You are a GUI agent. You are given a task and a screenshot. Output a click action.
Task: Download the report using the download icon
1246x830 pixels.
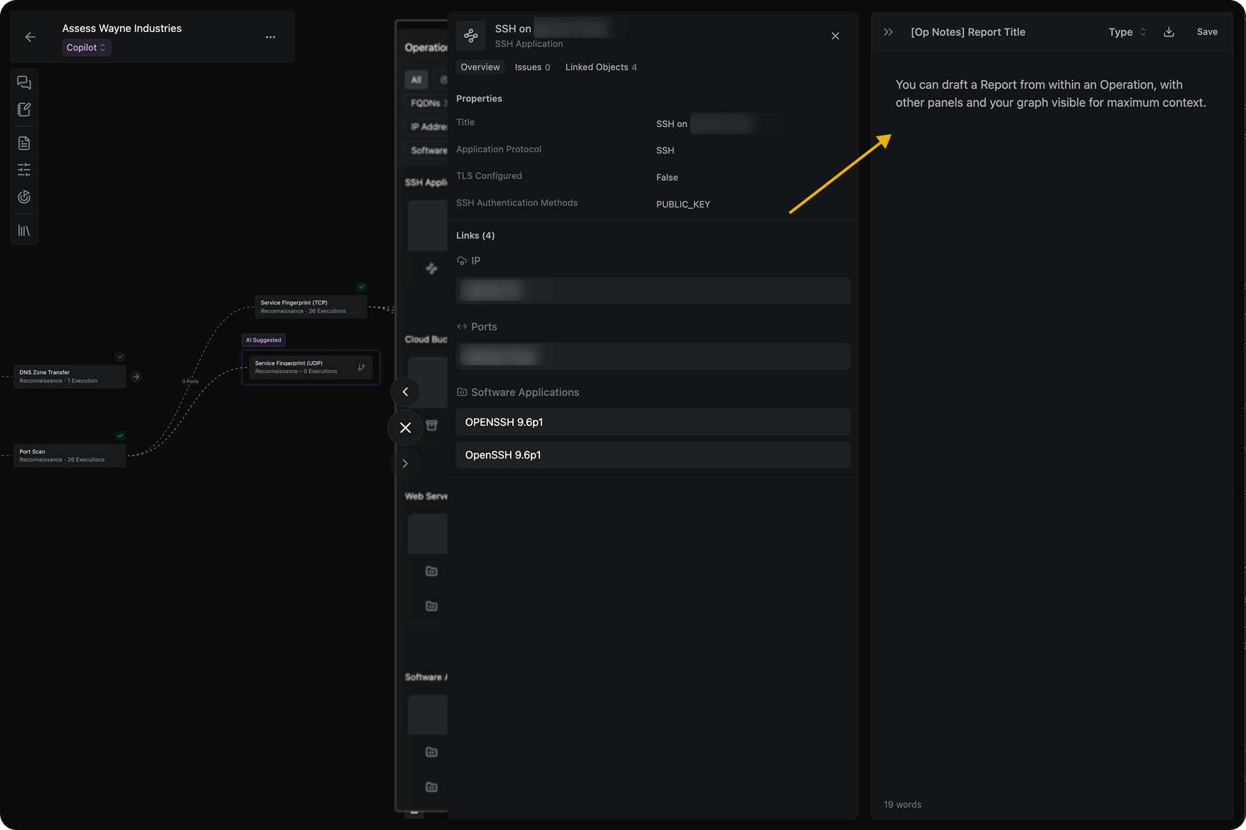click(1168, 32)
